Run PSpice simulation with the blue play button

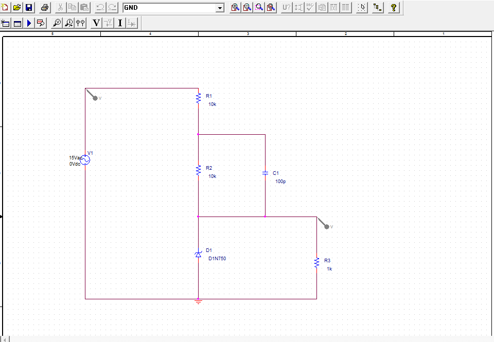pos(29,23)
